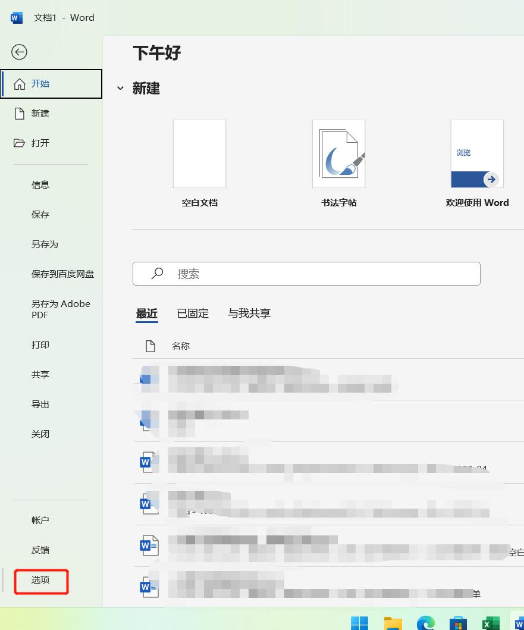Select the 空白文档 template thumbnail
Screen dimensions: 524x630
[x=199, y=153]
